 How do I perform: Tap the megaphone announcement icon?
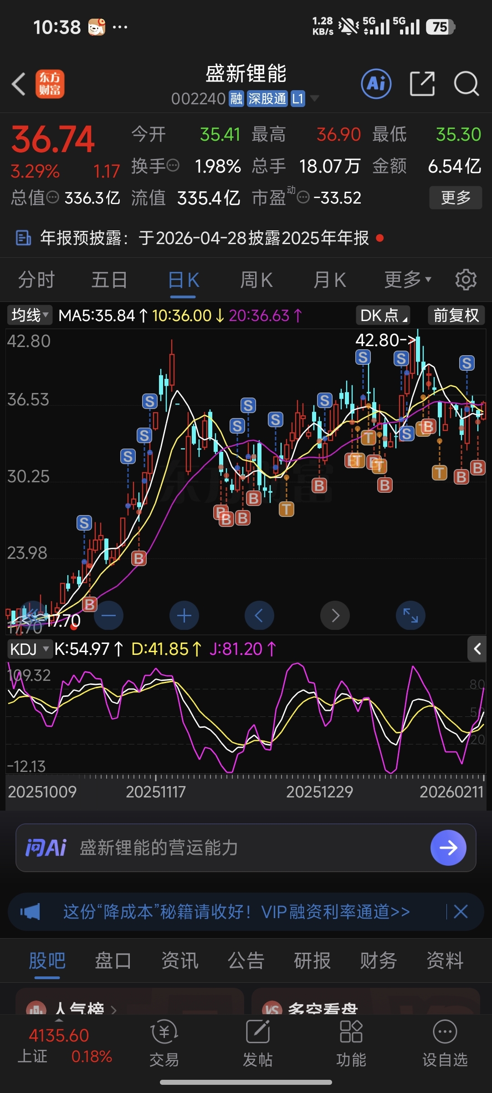30,912
